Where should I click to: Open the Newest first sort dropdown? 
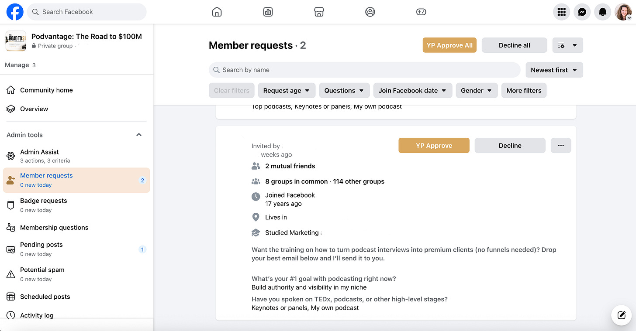(x=554, y=70)
